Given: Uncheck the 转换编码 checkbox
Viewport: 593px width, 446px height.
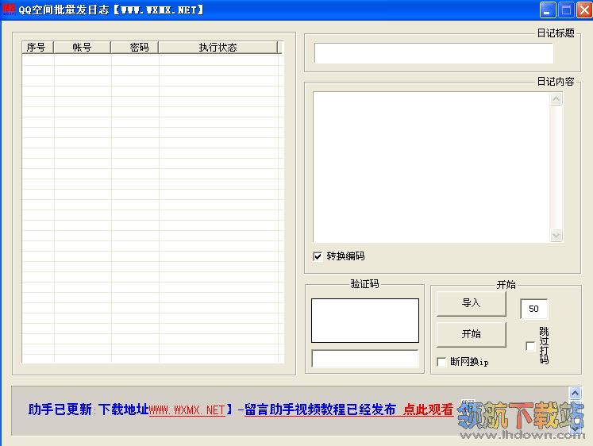Looking at the screenshot, I should [318, 256].
